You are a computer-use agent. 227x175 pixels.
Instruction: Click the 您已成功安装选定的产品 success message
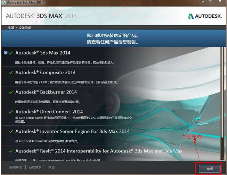coord(112,35)
